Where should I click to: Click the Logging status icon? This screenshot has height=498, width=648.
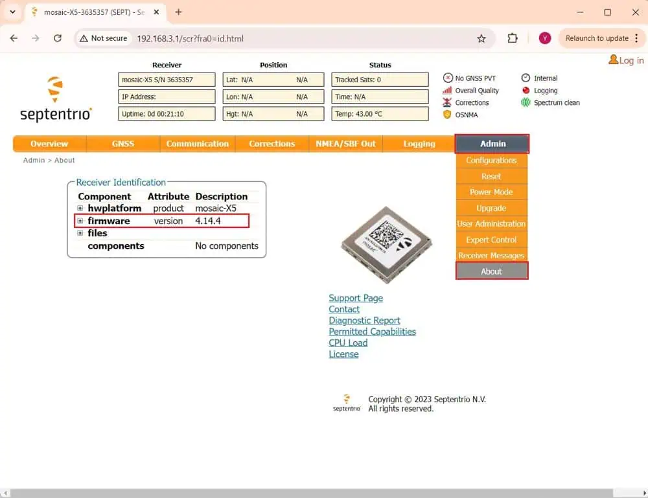click(x=526, y=91)
